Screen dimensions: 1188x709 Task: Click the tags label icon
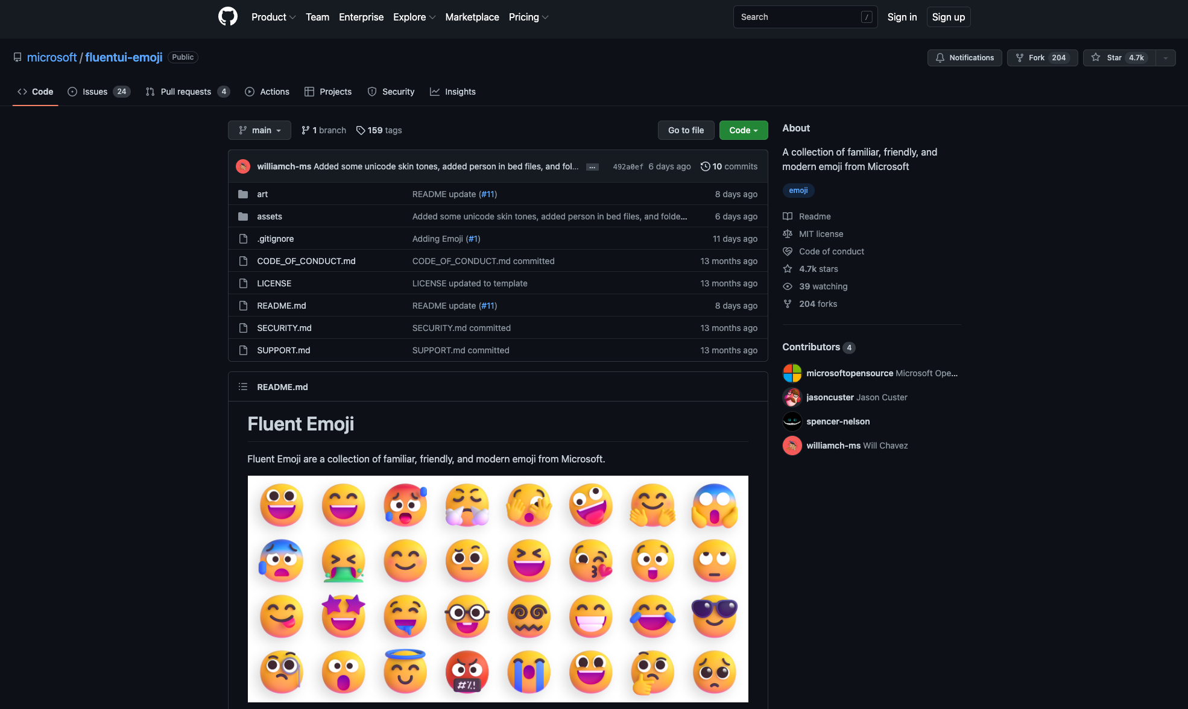361,130
